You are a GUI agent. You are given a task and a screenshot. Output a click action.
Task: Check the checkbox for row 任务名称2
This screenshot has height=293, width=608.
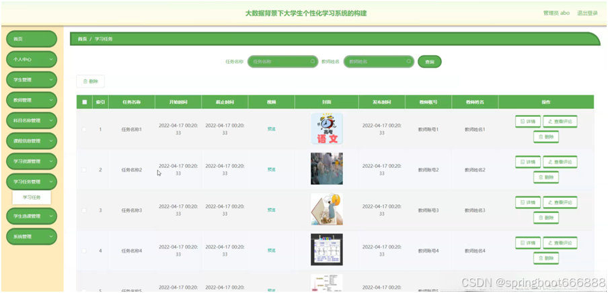[84, 170]
